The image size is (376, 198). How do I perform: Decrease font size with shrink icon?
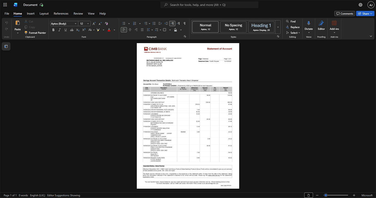click(100, 24)
